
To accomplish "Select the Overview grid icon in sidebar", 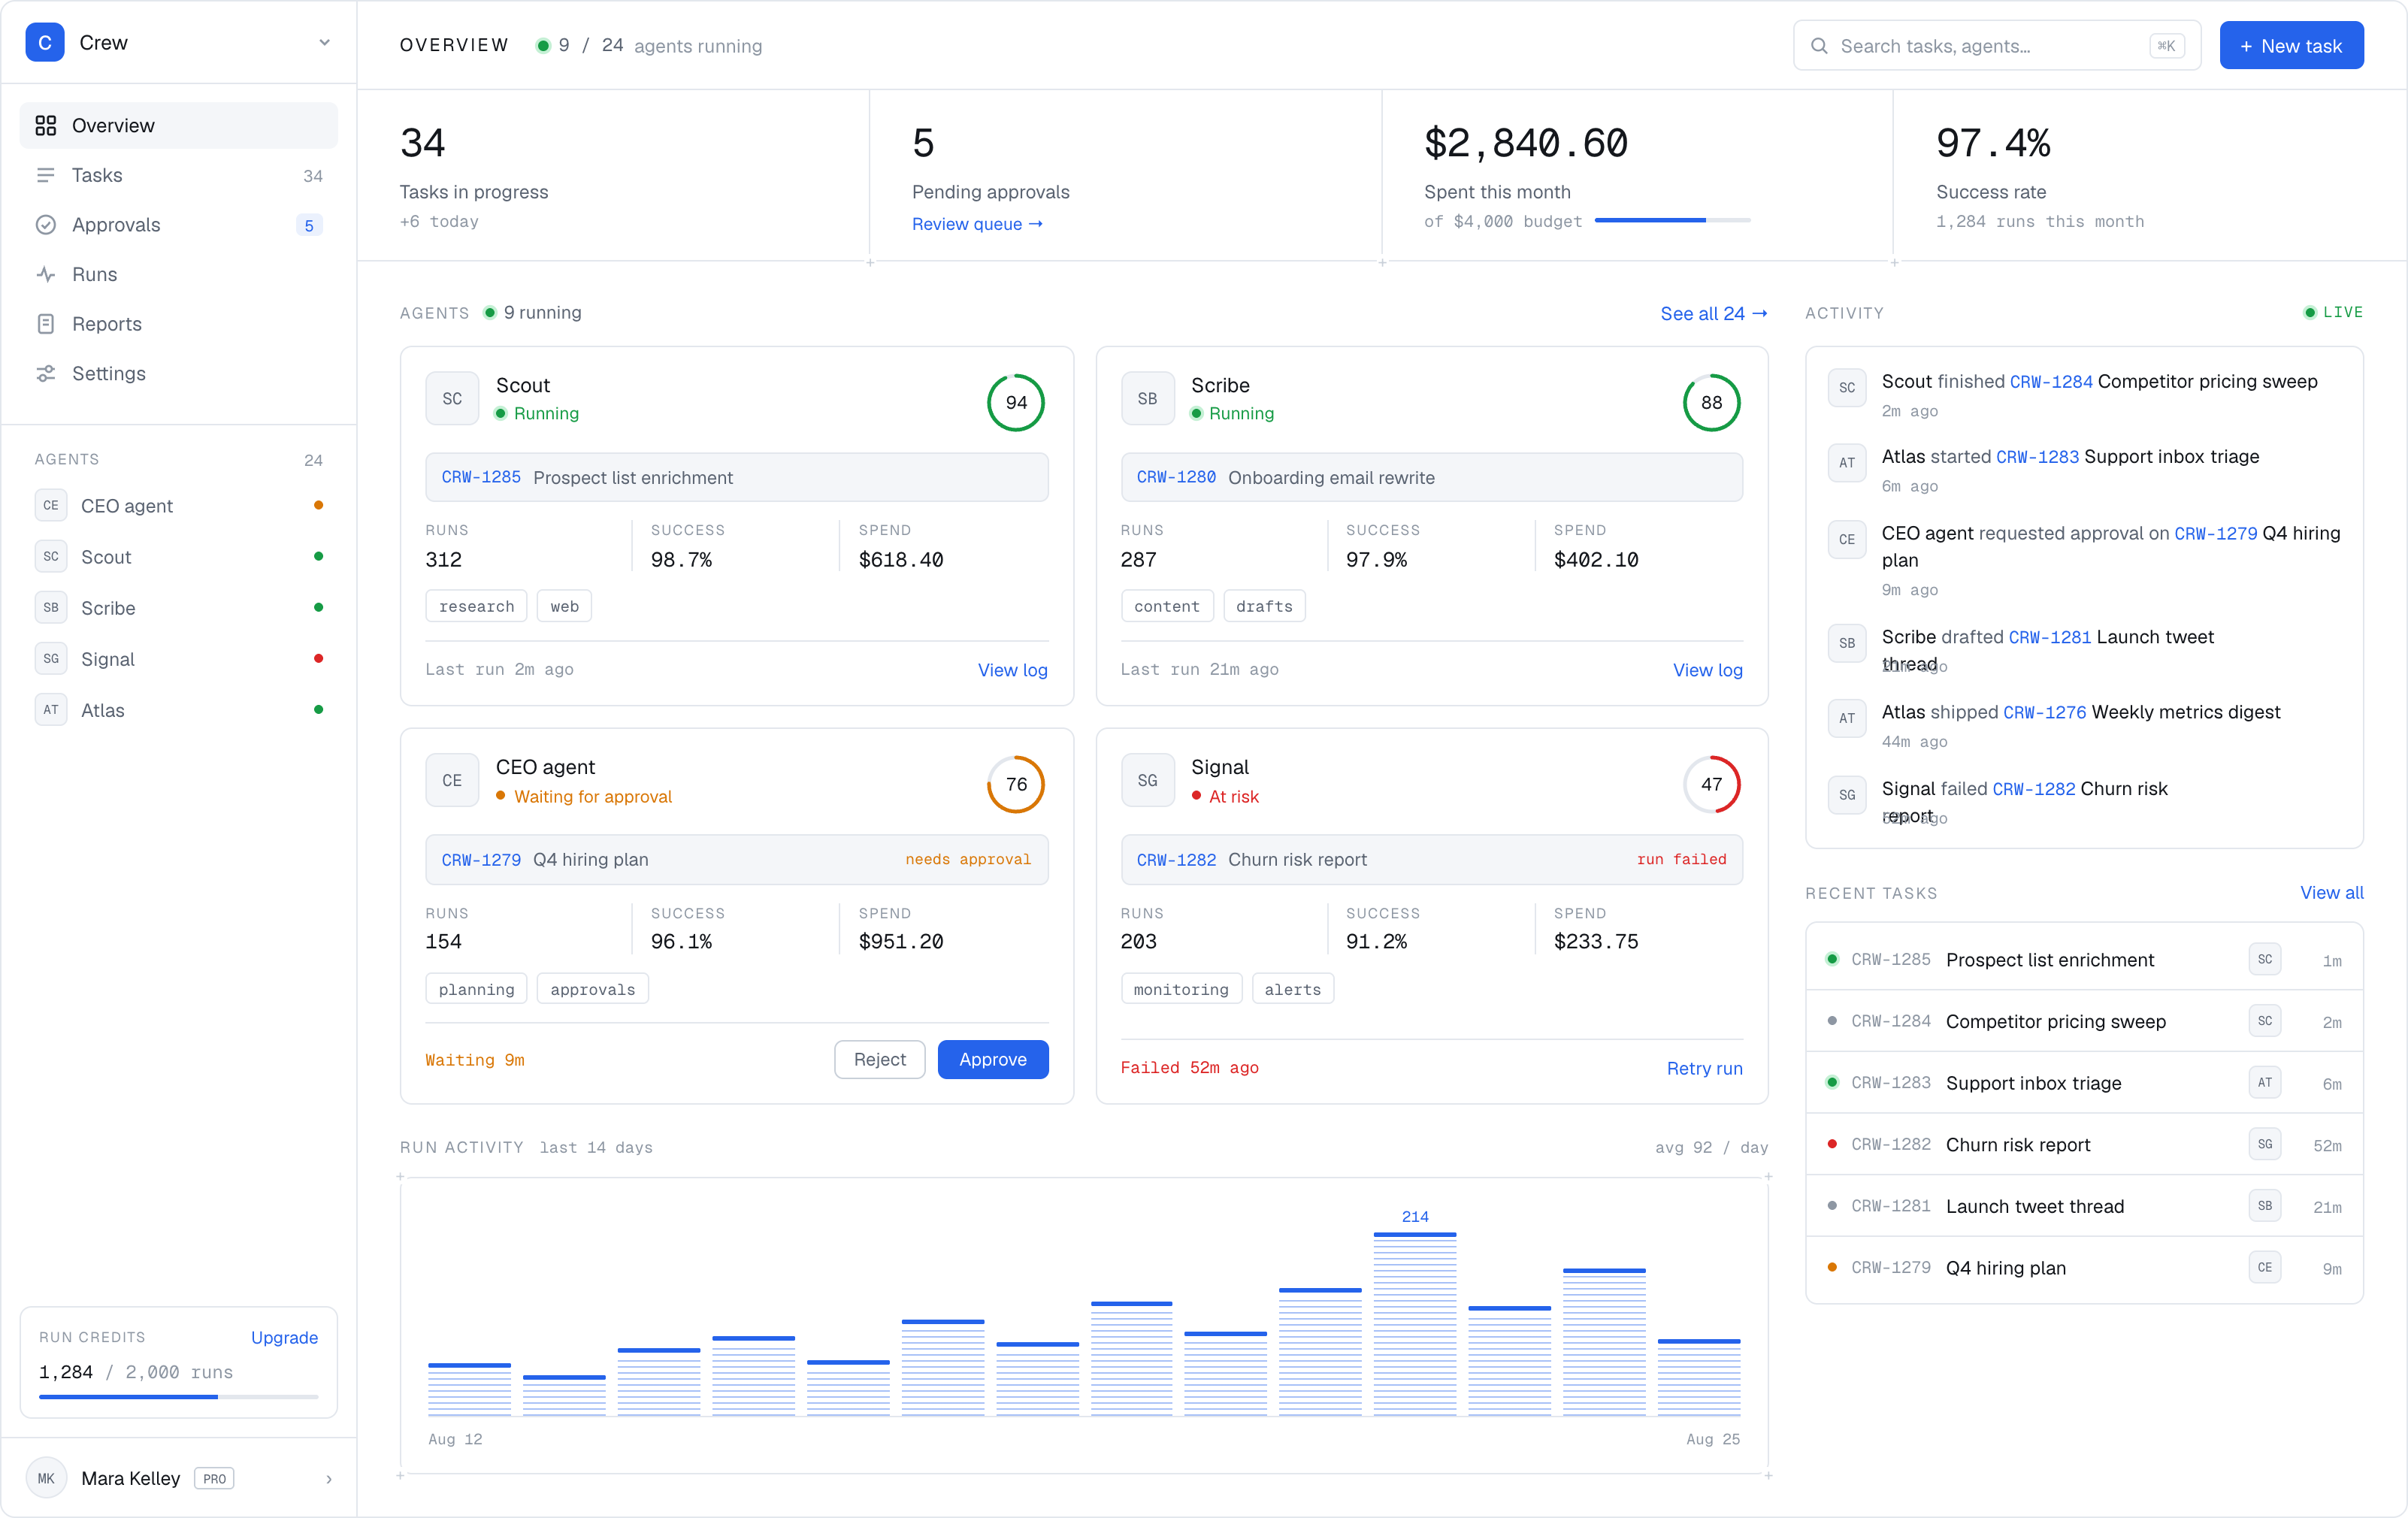I will [x=46, y=125].
